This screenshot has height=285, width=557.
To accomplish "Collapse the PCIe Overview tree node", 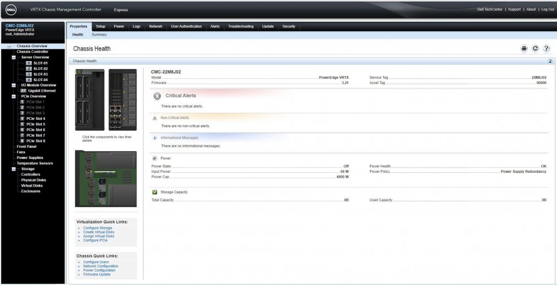I will click(x=13, y=97).
